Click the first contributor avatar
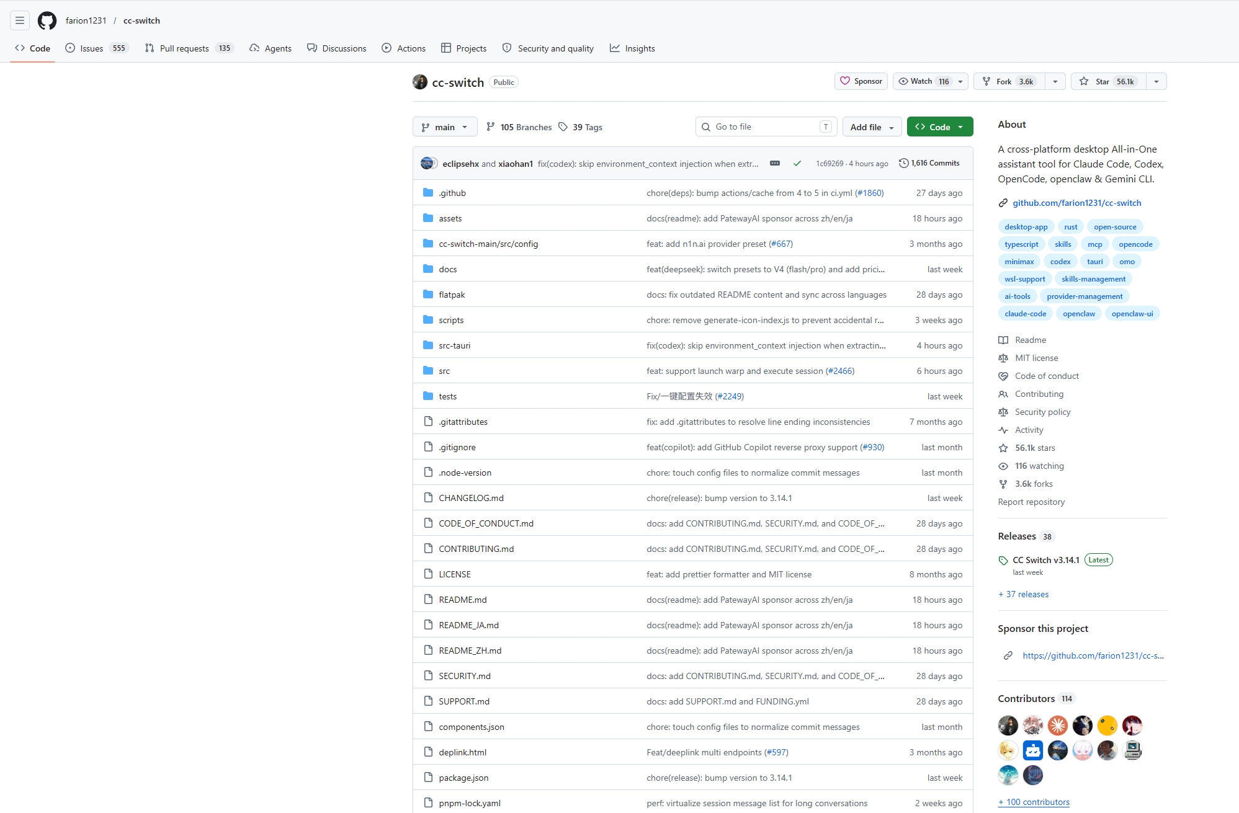 coord(1008,725)
